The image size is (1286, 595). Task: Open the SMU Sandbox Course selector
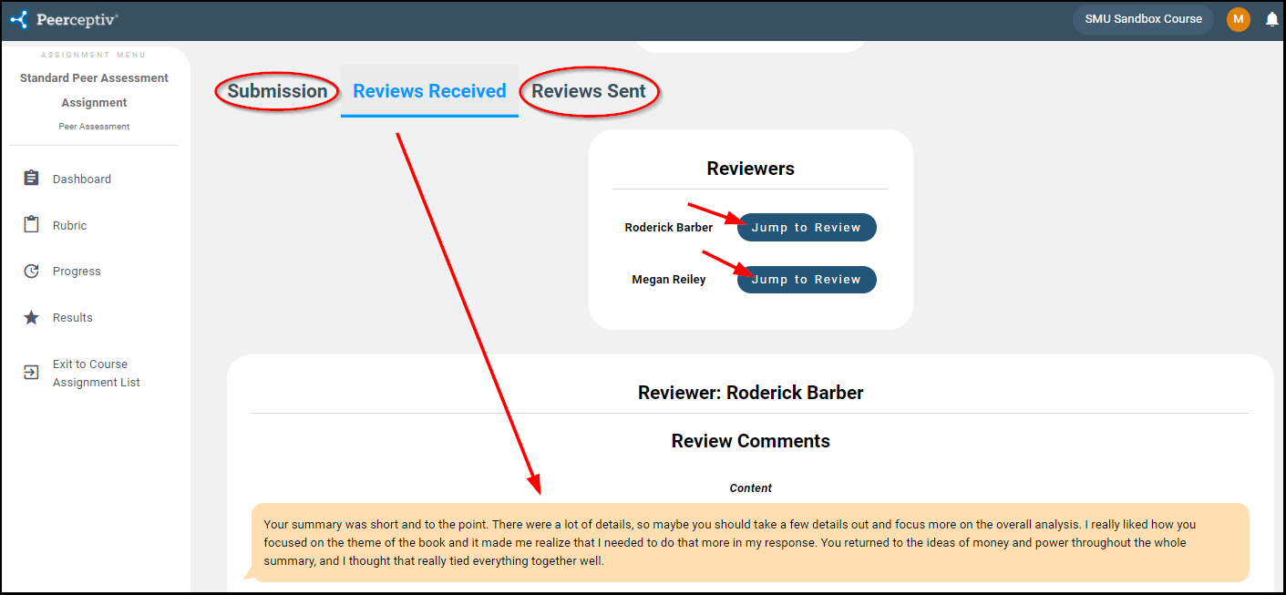click(x=1143, y=19)
